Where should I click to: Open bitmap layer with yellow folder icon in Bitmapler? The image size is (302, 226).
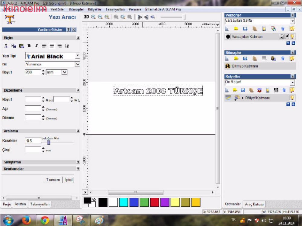click(x=236, y=59)
